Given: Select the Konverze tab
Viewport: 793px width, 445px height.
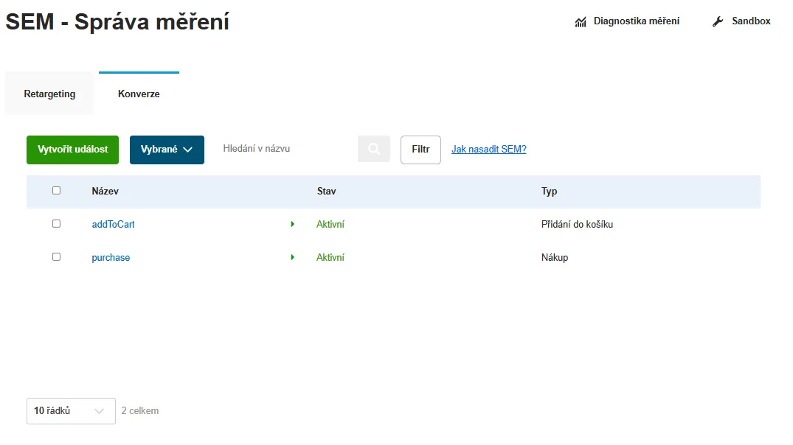Looking at the screenshot, I should tap(139, 94).
